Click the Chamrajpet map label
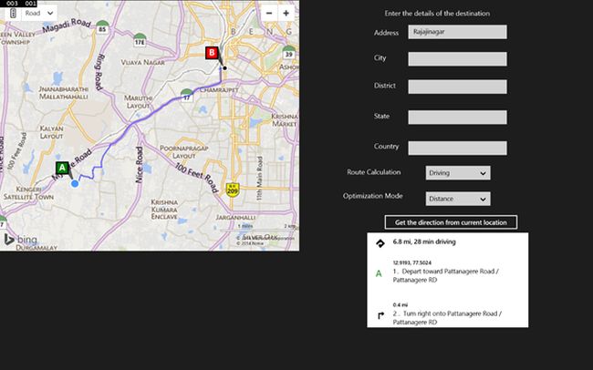 pyautogui.click(x=219, y=90)
